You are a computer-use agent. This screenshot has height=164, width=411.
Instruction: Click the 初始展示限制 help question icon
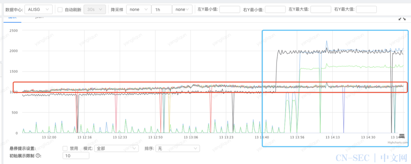tap(38, 156)
